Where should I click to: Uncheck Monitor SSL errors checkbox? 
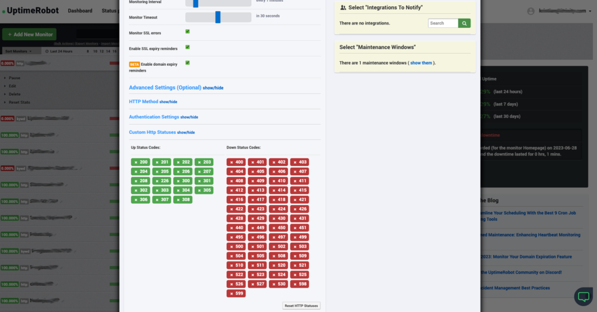click(187, 31)
